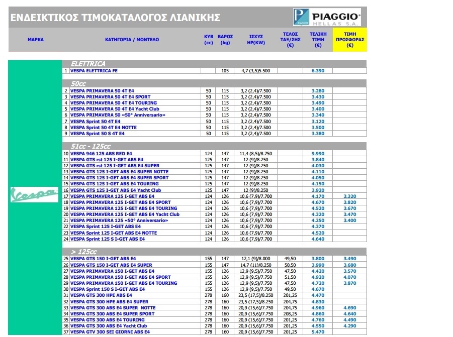Viewport: 453px width, 337px height.
Task: Select VESPA PRIMAVERA 50 4T E4 SPORT
Action: coord(111,96)
